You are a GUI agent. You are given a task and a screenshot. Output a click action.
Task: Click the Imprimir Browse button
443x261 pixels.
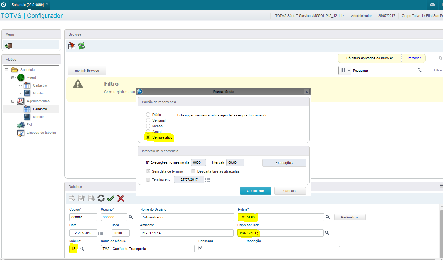point(87,71)
